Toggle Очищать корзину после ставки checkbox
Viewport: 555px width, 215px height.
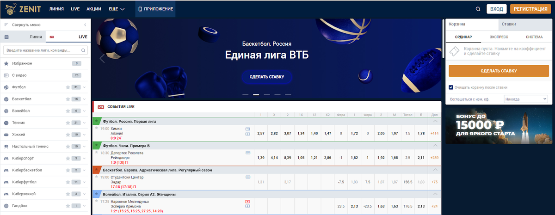451,87
